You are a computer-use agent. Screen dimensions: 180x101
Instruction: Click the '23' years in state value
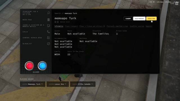pyautogui.click(x=69, y=54)
